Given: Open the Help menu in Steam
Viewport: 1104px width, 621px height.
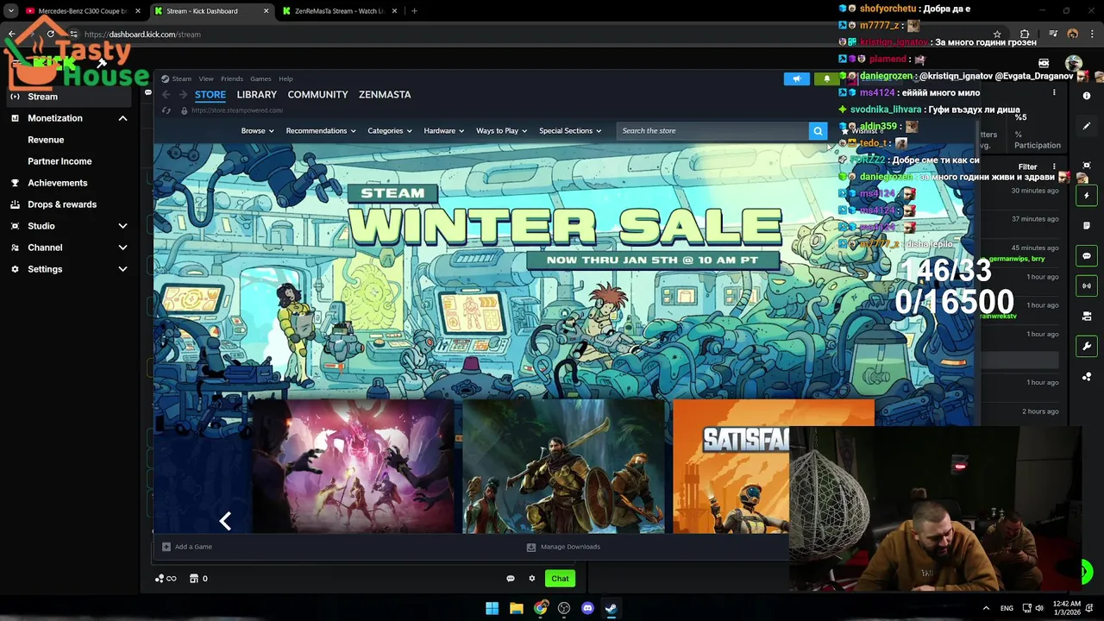Looking at the screenshot, I should pos(285,78).
